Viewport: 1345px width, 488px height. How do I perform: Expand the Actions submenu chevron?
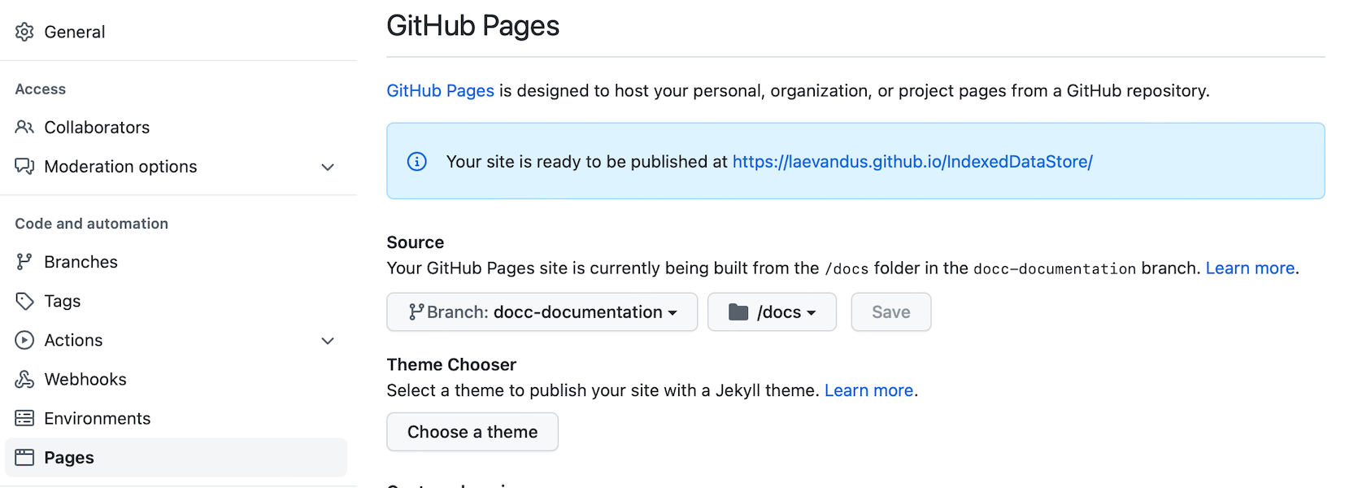[x=328, y=341]
